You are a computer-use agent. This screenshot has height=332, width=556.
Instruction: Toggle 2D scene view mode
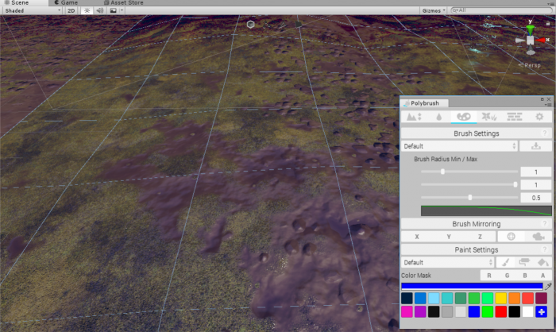[71, 11]
